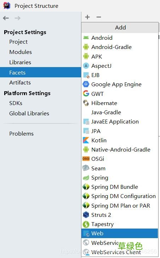160x258 pixels.
Task: Choose the Tapestry facet icon
Action: coord(86,224)
